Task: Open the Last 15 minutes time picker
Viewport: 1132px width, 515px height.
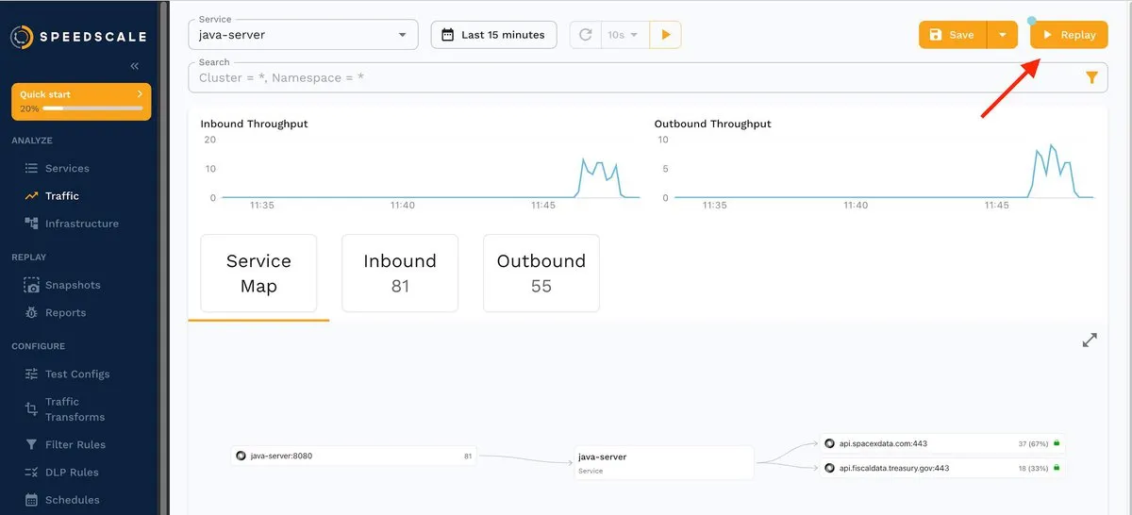Action: tap(493, 35)
